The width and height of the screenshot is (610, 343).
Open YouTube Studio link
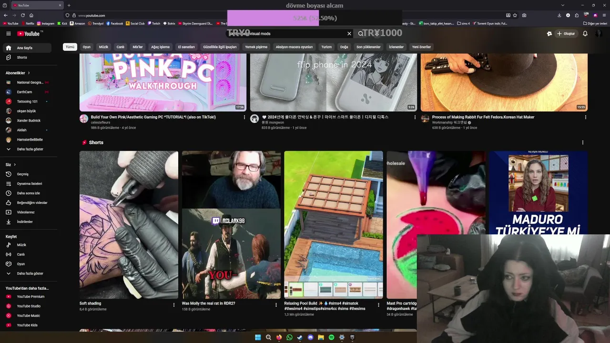28,306
